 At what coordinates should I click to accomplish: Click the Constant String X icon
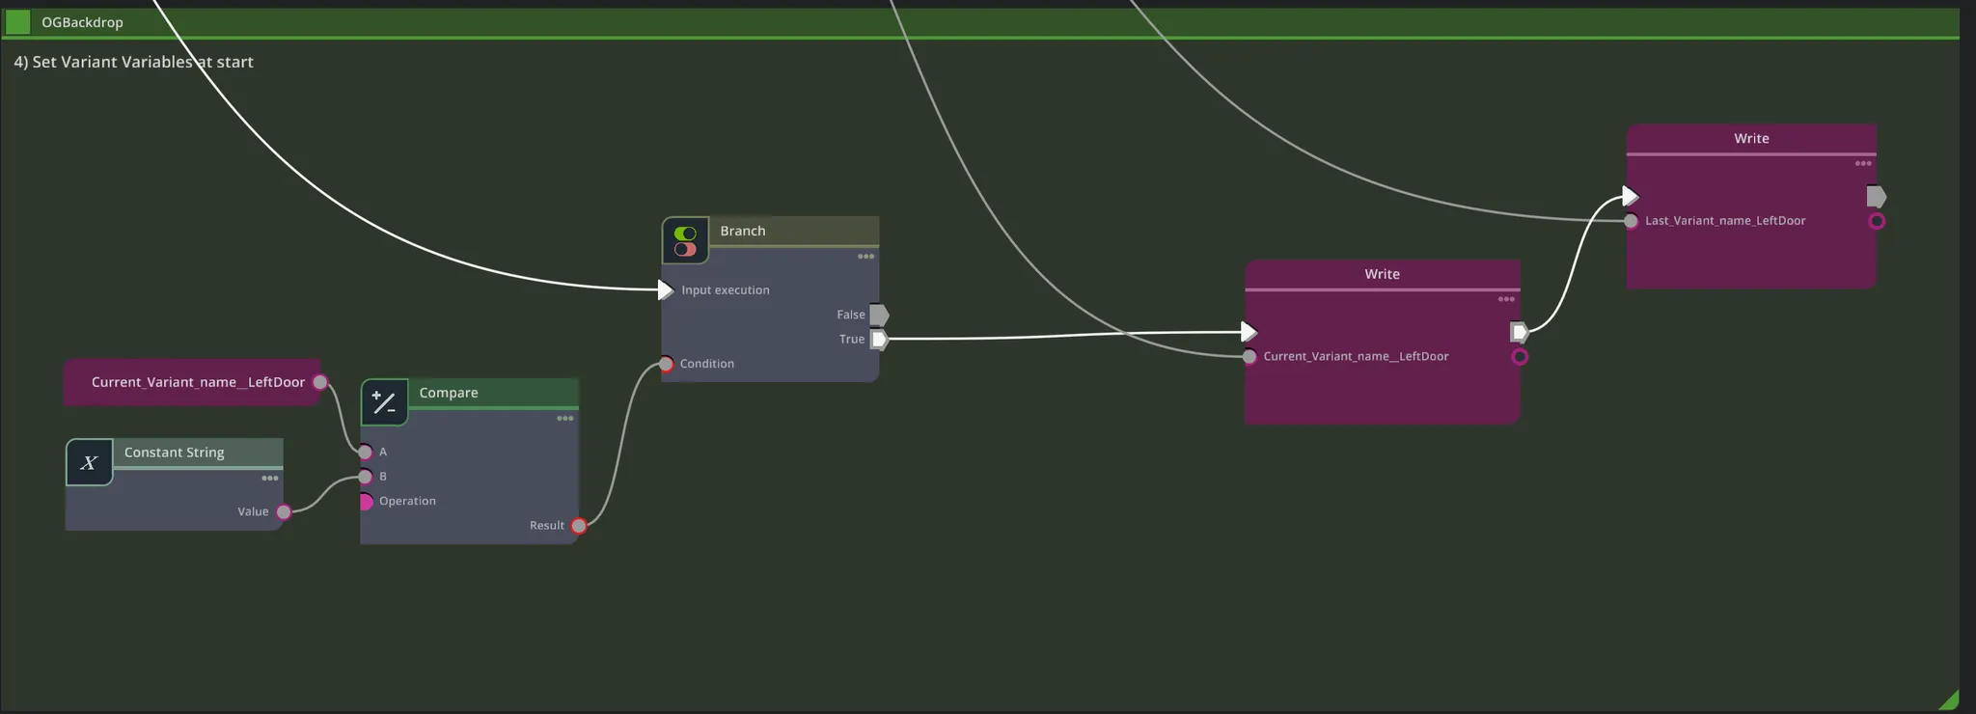[x=89, y=463]
